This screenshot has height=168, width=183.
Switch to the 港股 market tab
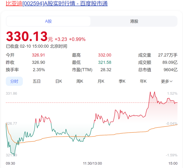[134, 21]
